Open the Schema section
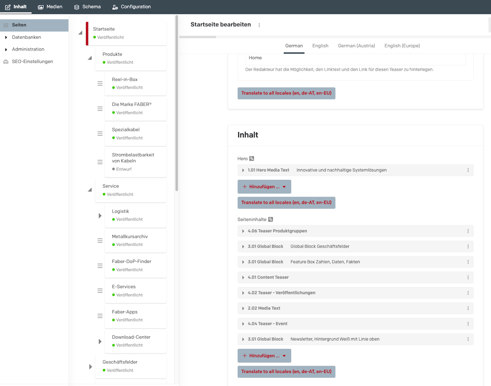Screen dimensions: 491x386 coord(87,7)
